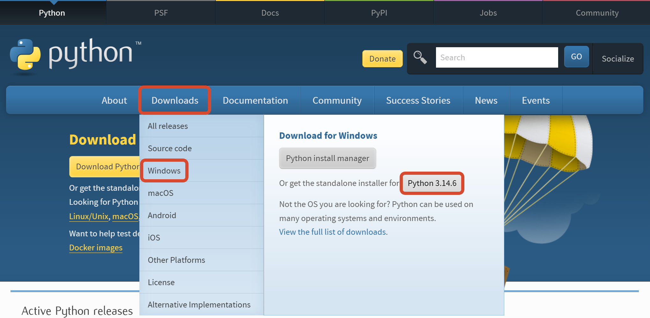
Task: Choose Android in the Downloads menu
Action: 202,215
